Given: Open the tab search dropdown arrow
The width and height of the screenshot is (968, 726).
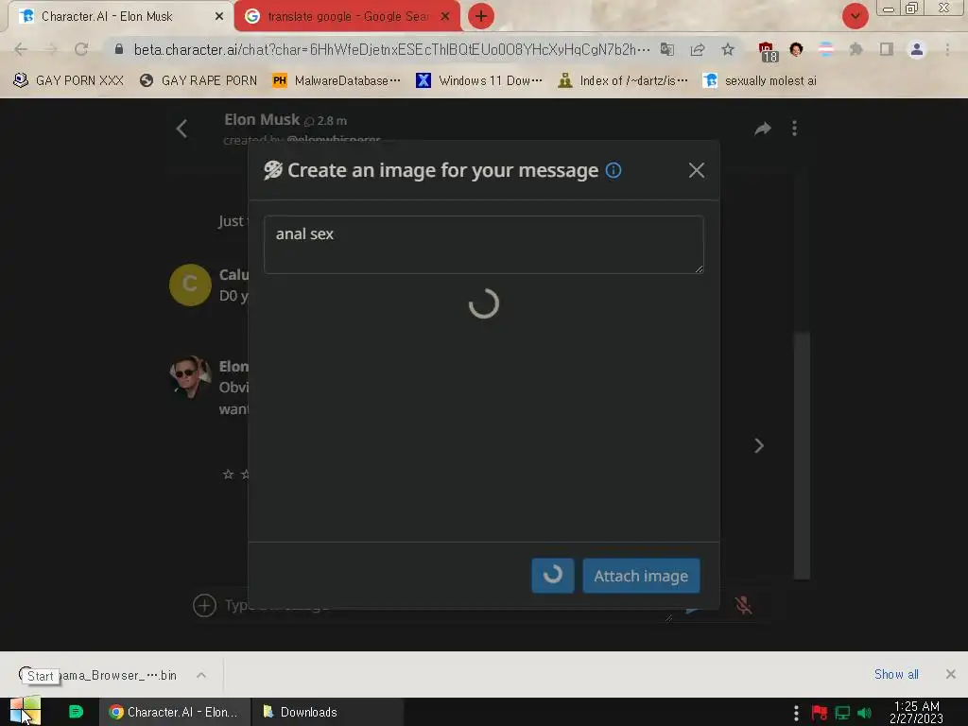Looking at the screenshot, I should tap(855, 16).
